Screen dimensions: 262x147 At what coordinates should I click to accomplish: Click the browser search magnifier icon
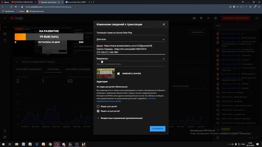click(x=243, y=2)
